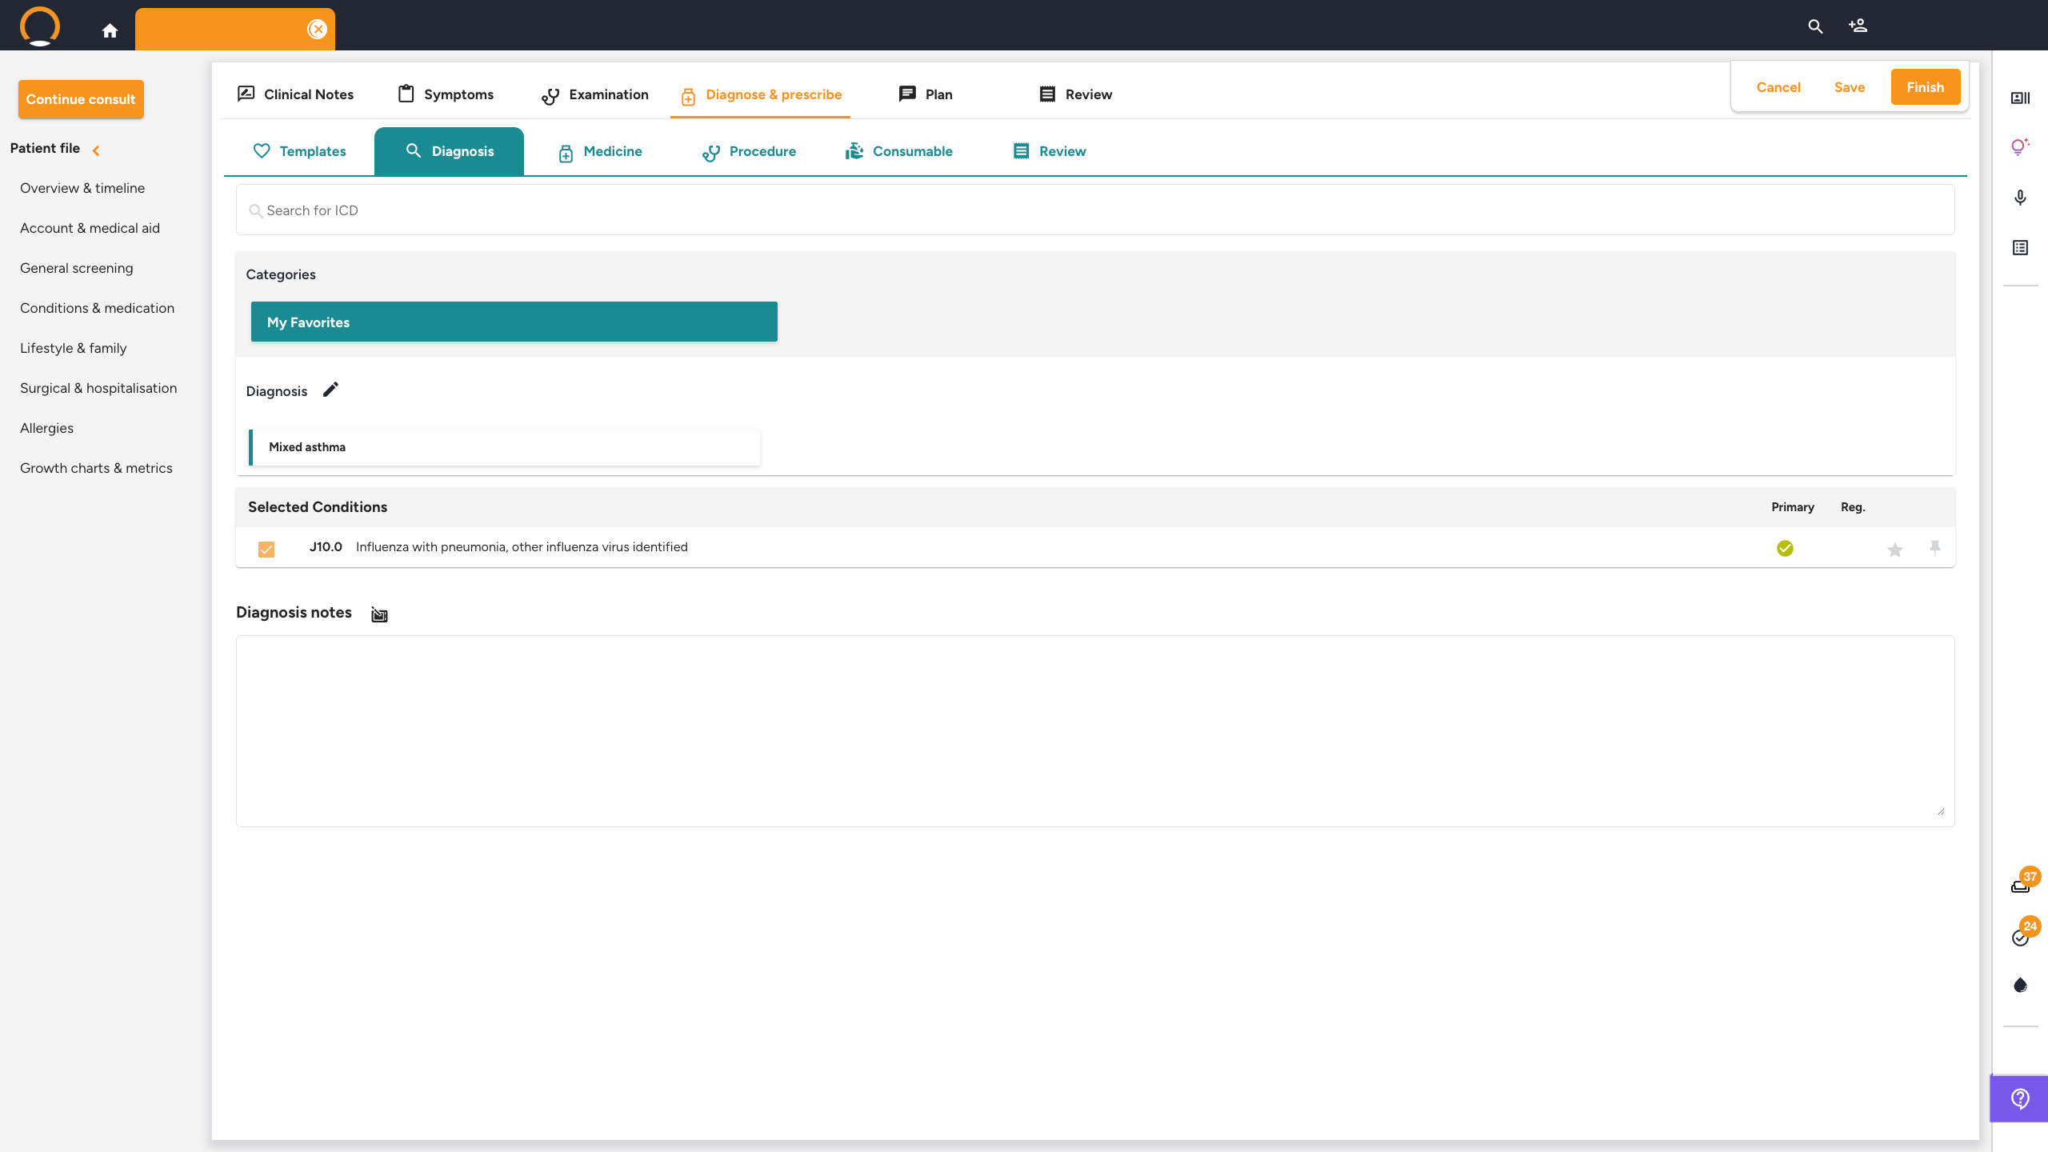Click the microphone dictation icon
Image resolution: width=2048 pixels, height=1152 pixels.
(x=2020, y=198)
